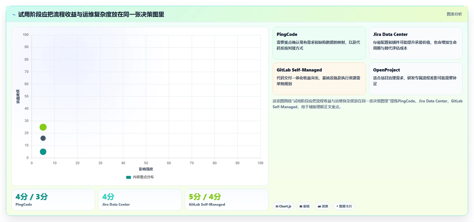The height and width of the screenshot is (222, 474).
Task: Click the 数据卡片 tag chip
Action: point(344,206)
